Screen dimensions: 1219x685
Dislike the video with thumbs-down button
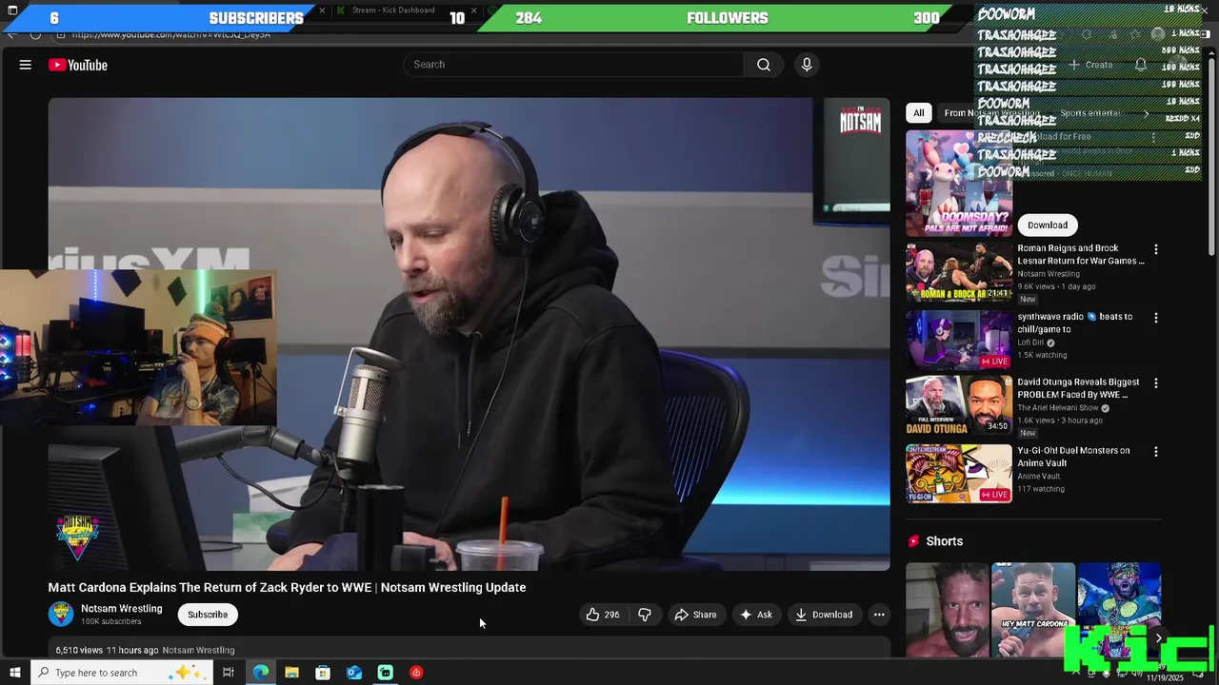[x=645, y=615]
